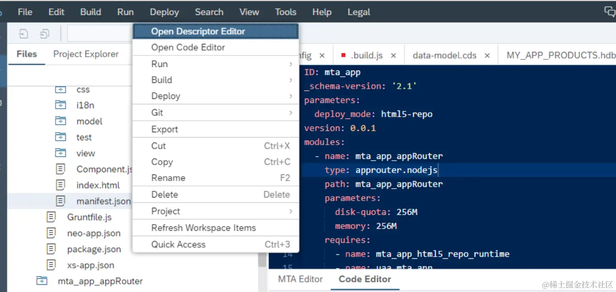Select the css folder name
The height and width of the screenshot is (292, 616).
tap(83, 90)
